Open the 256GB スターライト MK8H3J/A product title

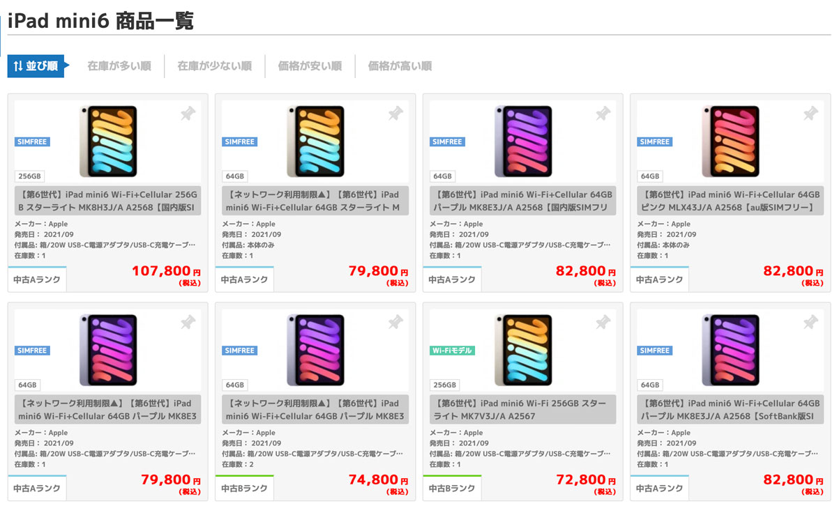click(x=108, y=201)
